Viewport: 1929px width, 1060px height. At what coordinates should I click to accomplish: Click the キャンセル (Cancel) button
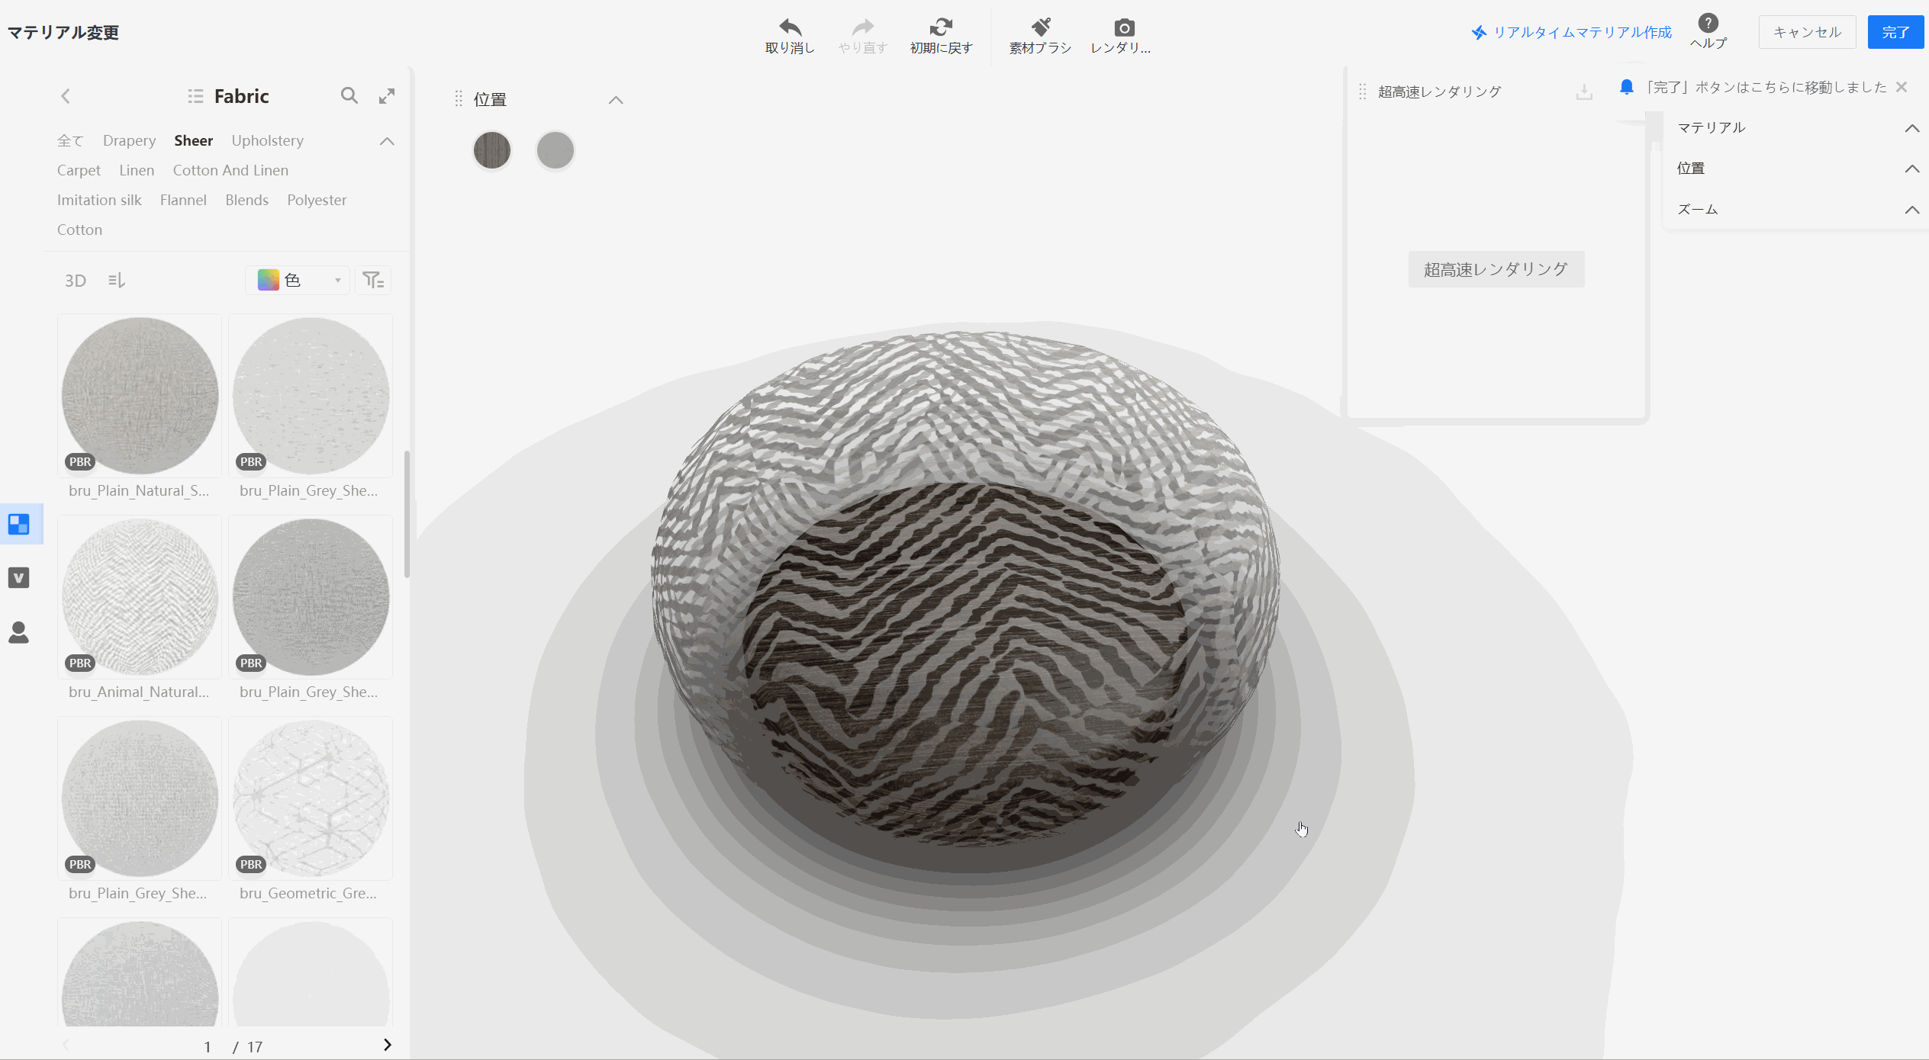1807,32
